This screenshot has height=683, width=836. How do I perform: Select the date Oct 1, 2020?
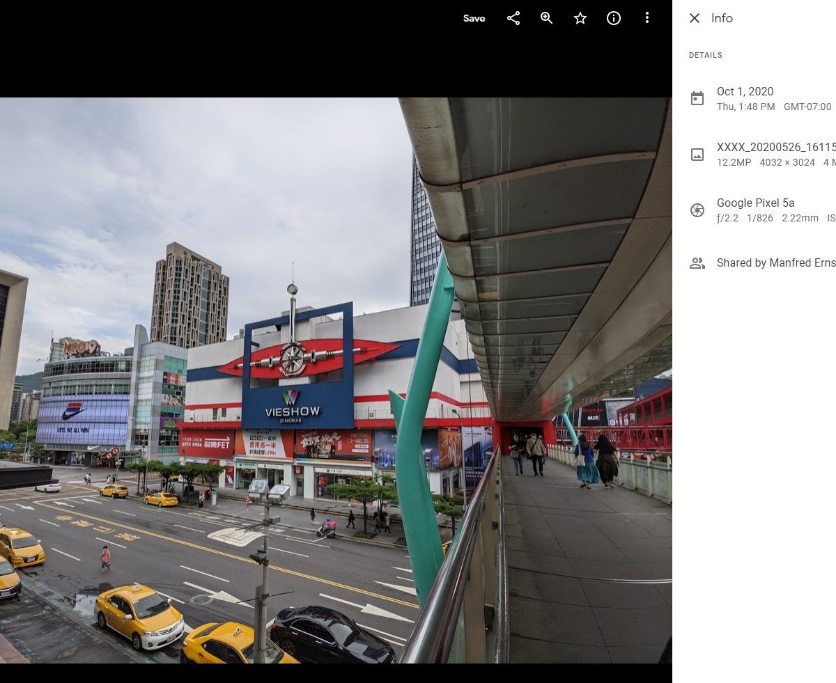(x=745, y=91)
